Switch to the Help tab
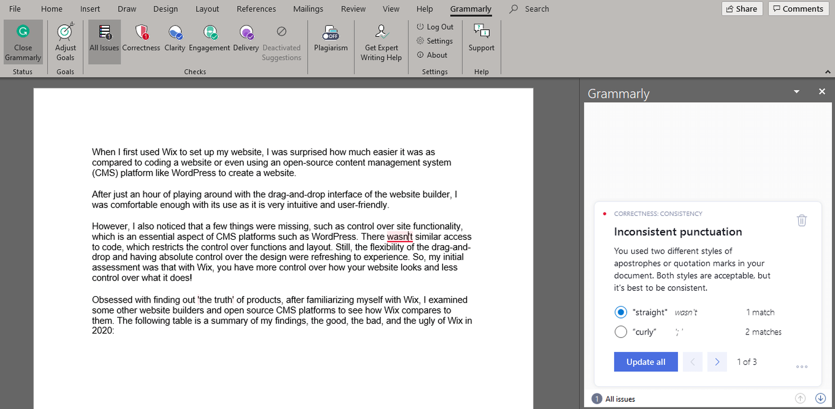 (x=425, y=9)
